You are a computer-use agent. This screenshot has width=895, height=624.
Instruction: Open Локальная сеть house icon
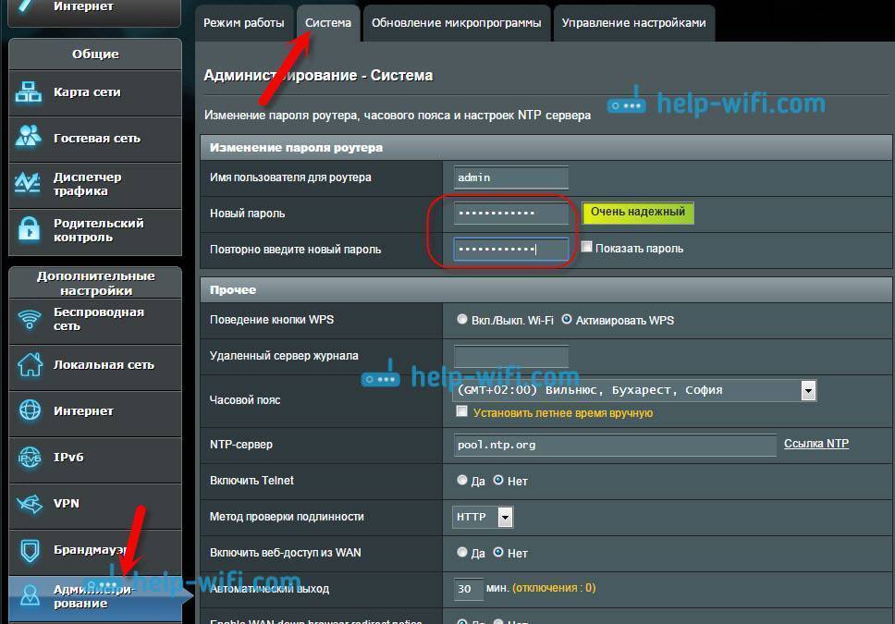(30, 365)
